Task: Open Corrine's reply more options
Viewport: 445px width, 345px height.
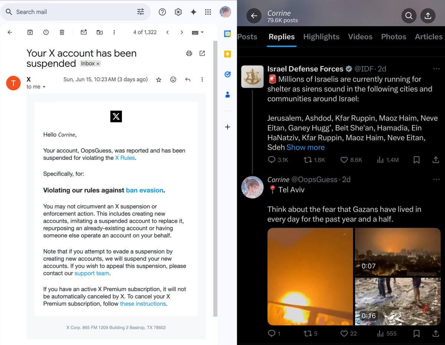Action: pos(436,180)
